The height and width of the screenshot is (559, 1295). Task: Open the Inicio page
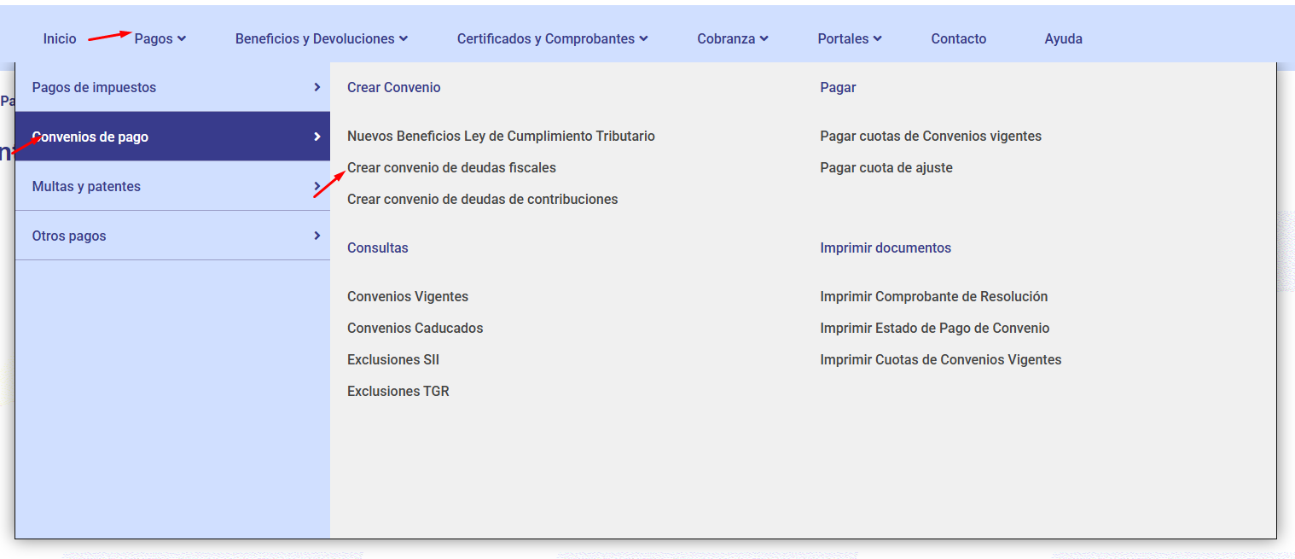click(x=60, y=38)
